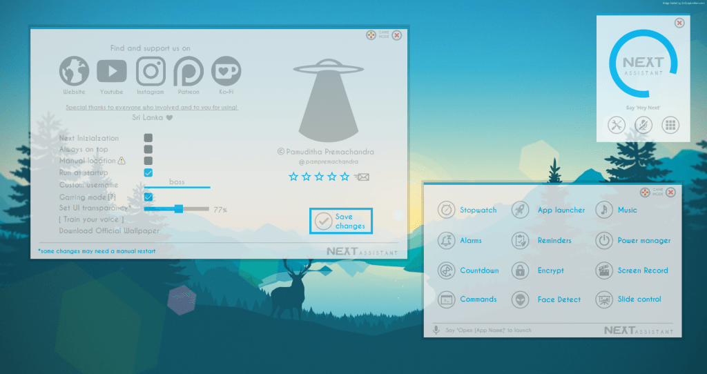707x374 pixels.
Task: Click the Instagram icon
Action: click(150, 71)
